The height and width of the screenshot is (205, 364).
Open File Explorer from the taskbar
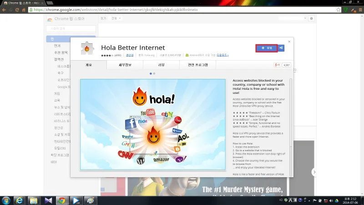(x=33, y=200)
